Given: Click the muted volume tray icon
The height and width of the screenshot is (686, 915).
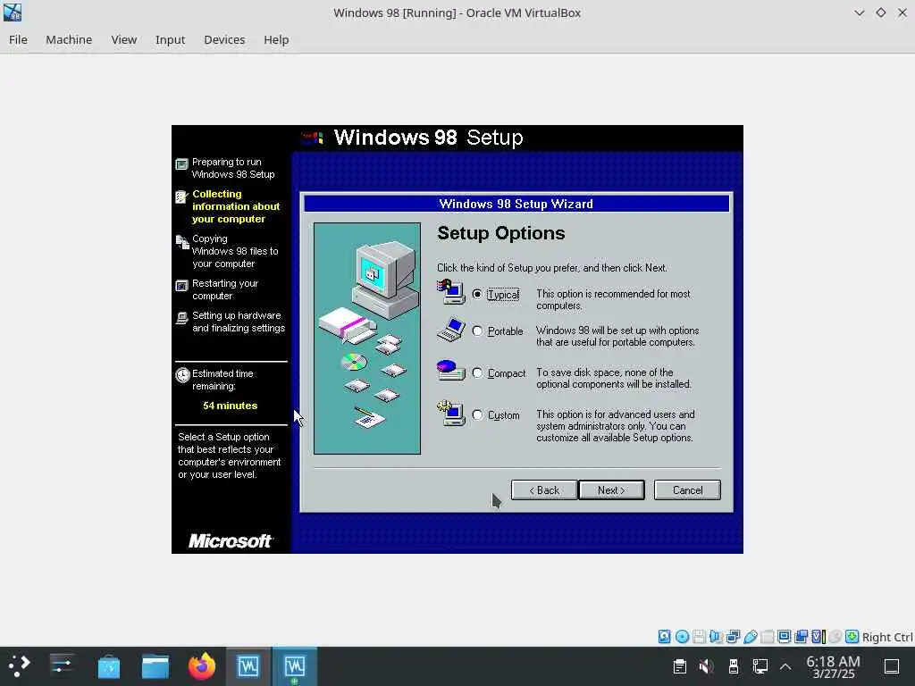Looking at the screenshot, I should (706, 666).
